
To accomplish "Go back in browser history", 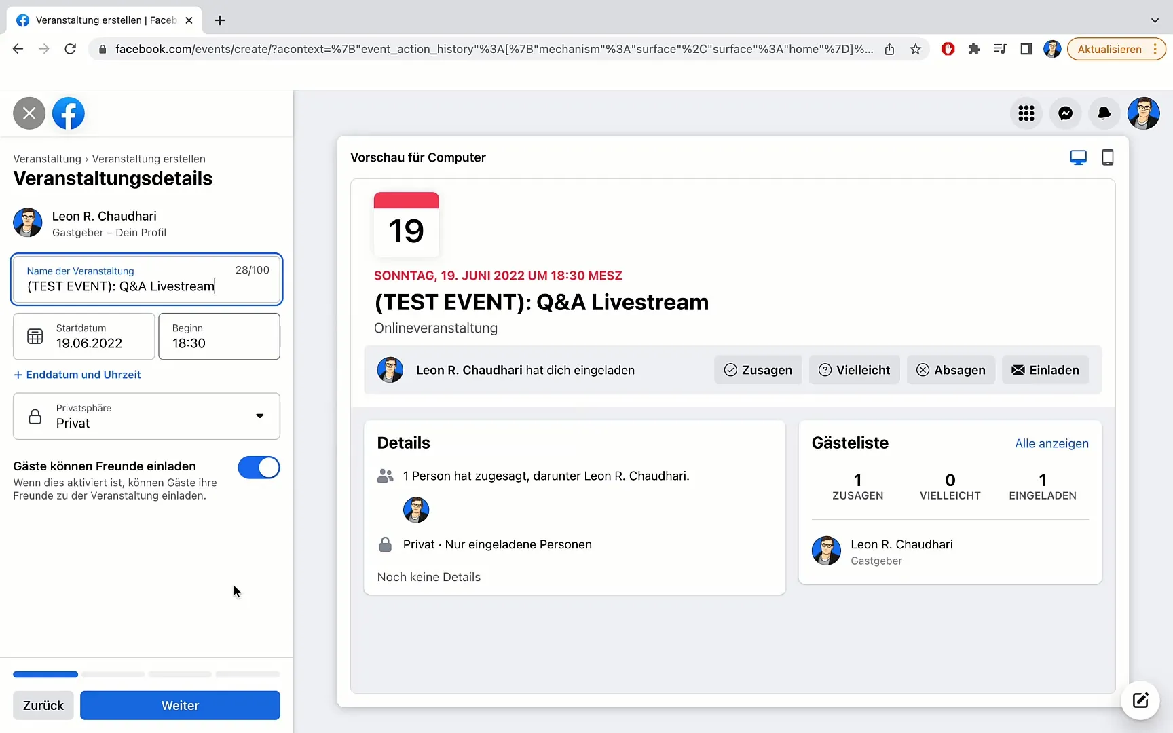I will (x=18, y=49).
